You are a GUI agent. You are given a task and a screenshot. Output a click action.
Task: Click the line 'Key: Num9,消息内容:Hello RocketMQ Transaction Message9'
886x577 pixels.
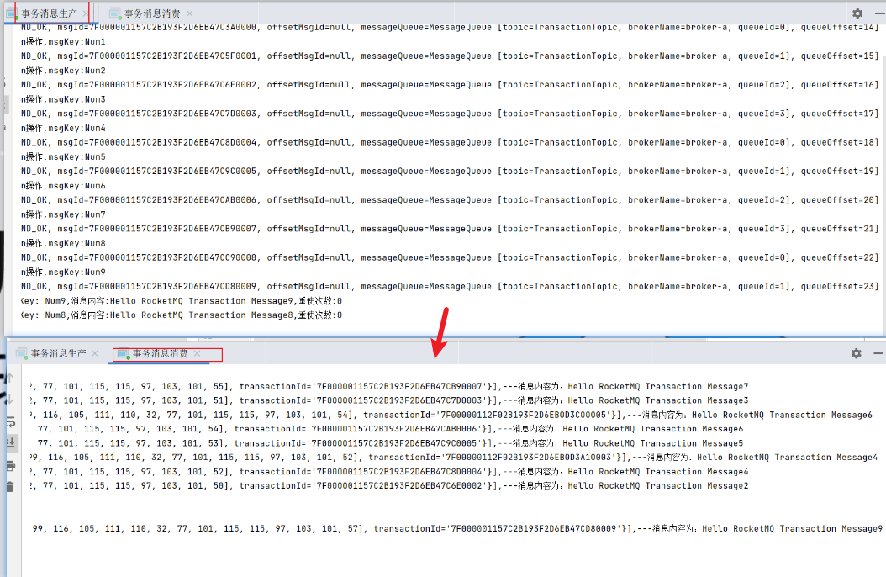pos(182,301)
